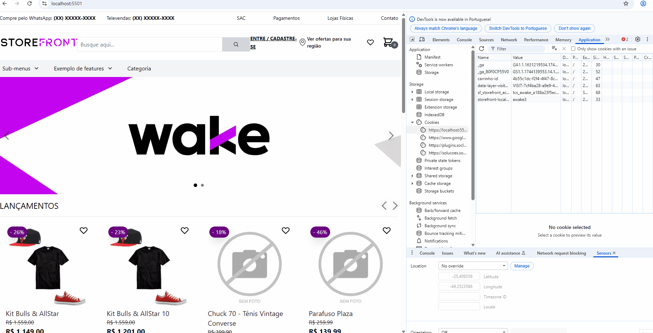
Task: Close the Sensors drawer tab
Action: point(614,253)
